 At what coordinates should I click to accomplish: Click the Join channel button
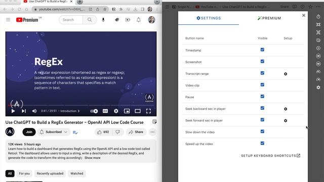[29, 132]
